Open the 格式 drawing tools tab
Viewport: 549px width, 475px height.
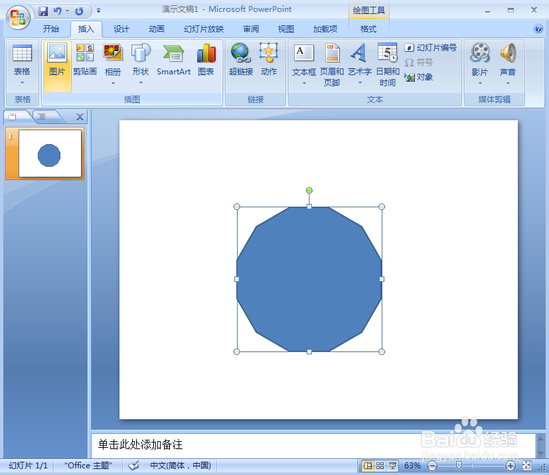pos(368,29)
